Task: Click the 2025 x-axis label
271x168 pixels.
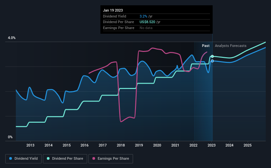Action: [x=248, y=145]
